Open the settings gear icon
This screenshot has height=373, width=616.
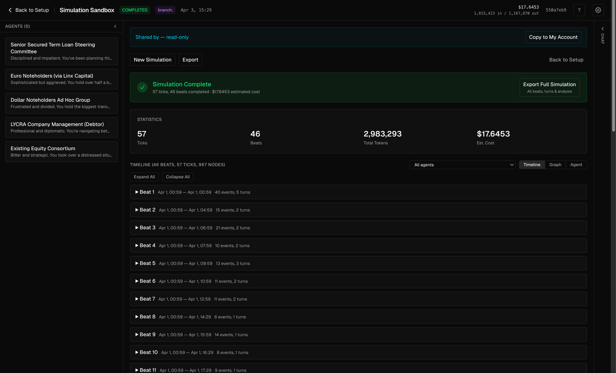pos(598,10)
